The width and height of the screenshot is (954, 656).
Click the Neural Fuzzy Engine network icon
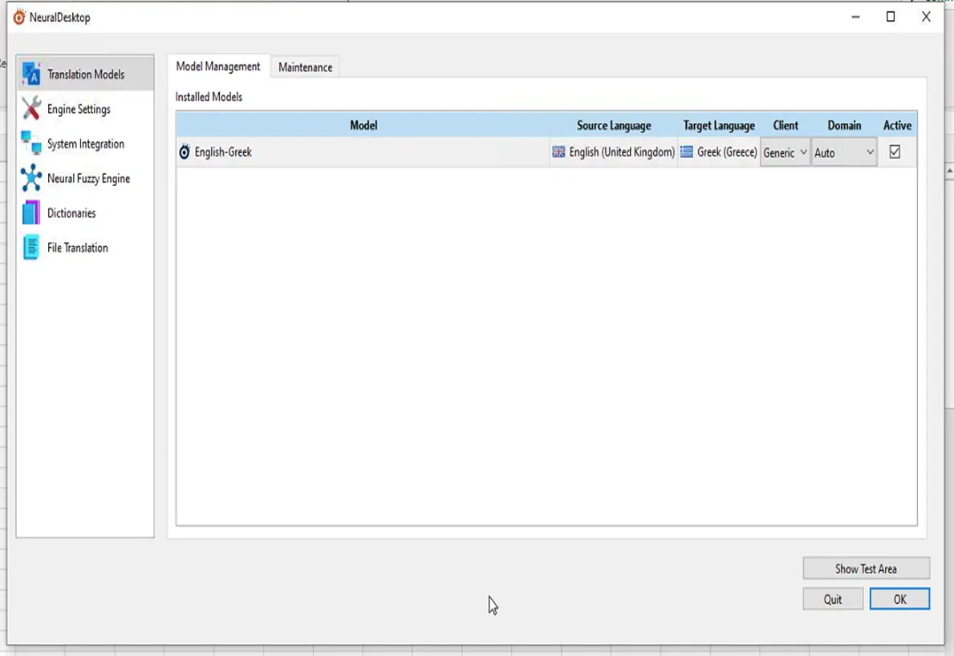pyautogui.click(x=31, y=177)
